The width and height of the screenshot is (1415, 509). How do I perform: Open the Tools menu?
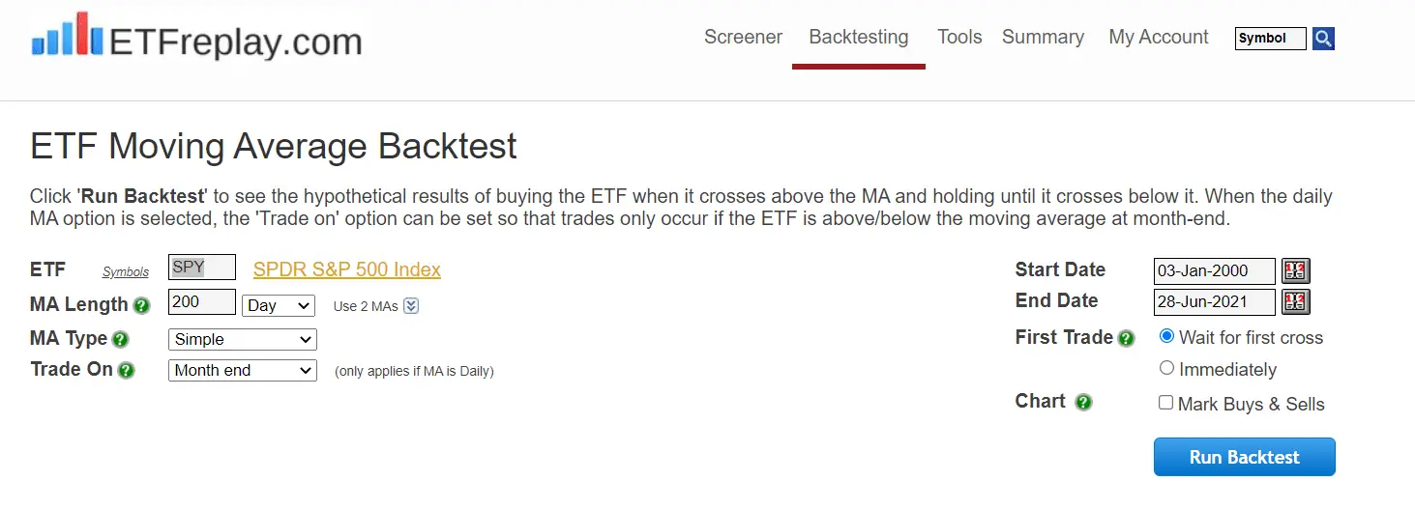[x=959, y=37]
